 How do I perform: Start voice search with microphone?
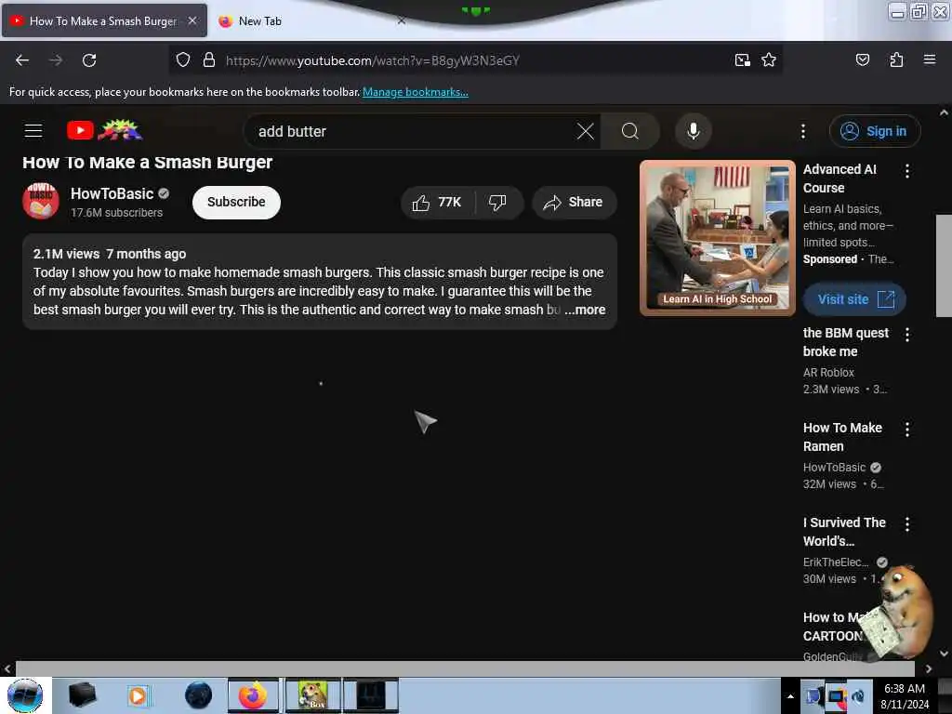tap(693, 131)
